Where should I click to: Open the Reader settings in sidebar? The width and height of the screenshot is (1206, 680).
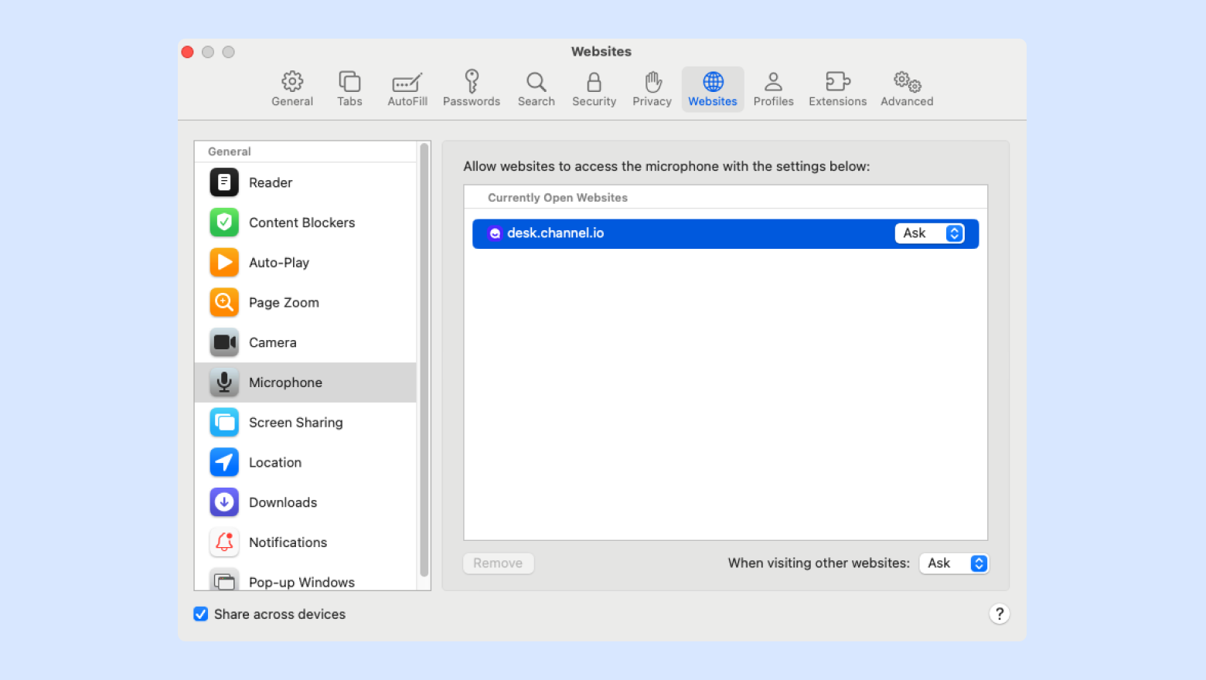tap(271, 182)
